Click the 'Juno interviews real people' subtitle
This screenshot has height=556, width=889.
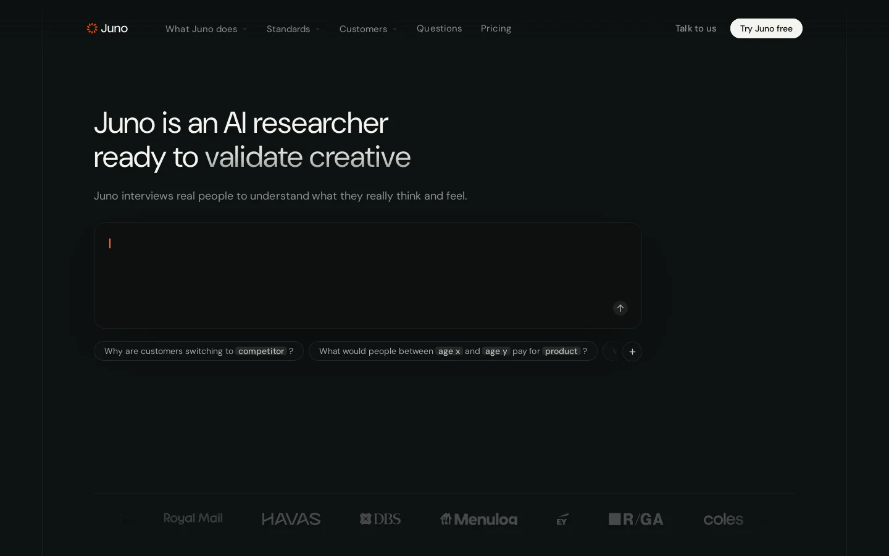click(x=280, y=196)
